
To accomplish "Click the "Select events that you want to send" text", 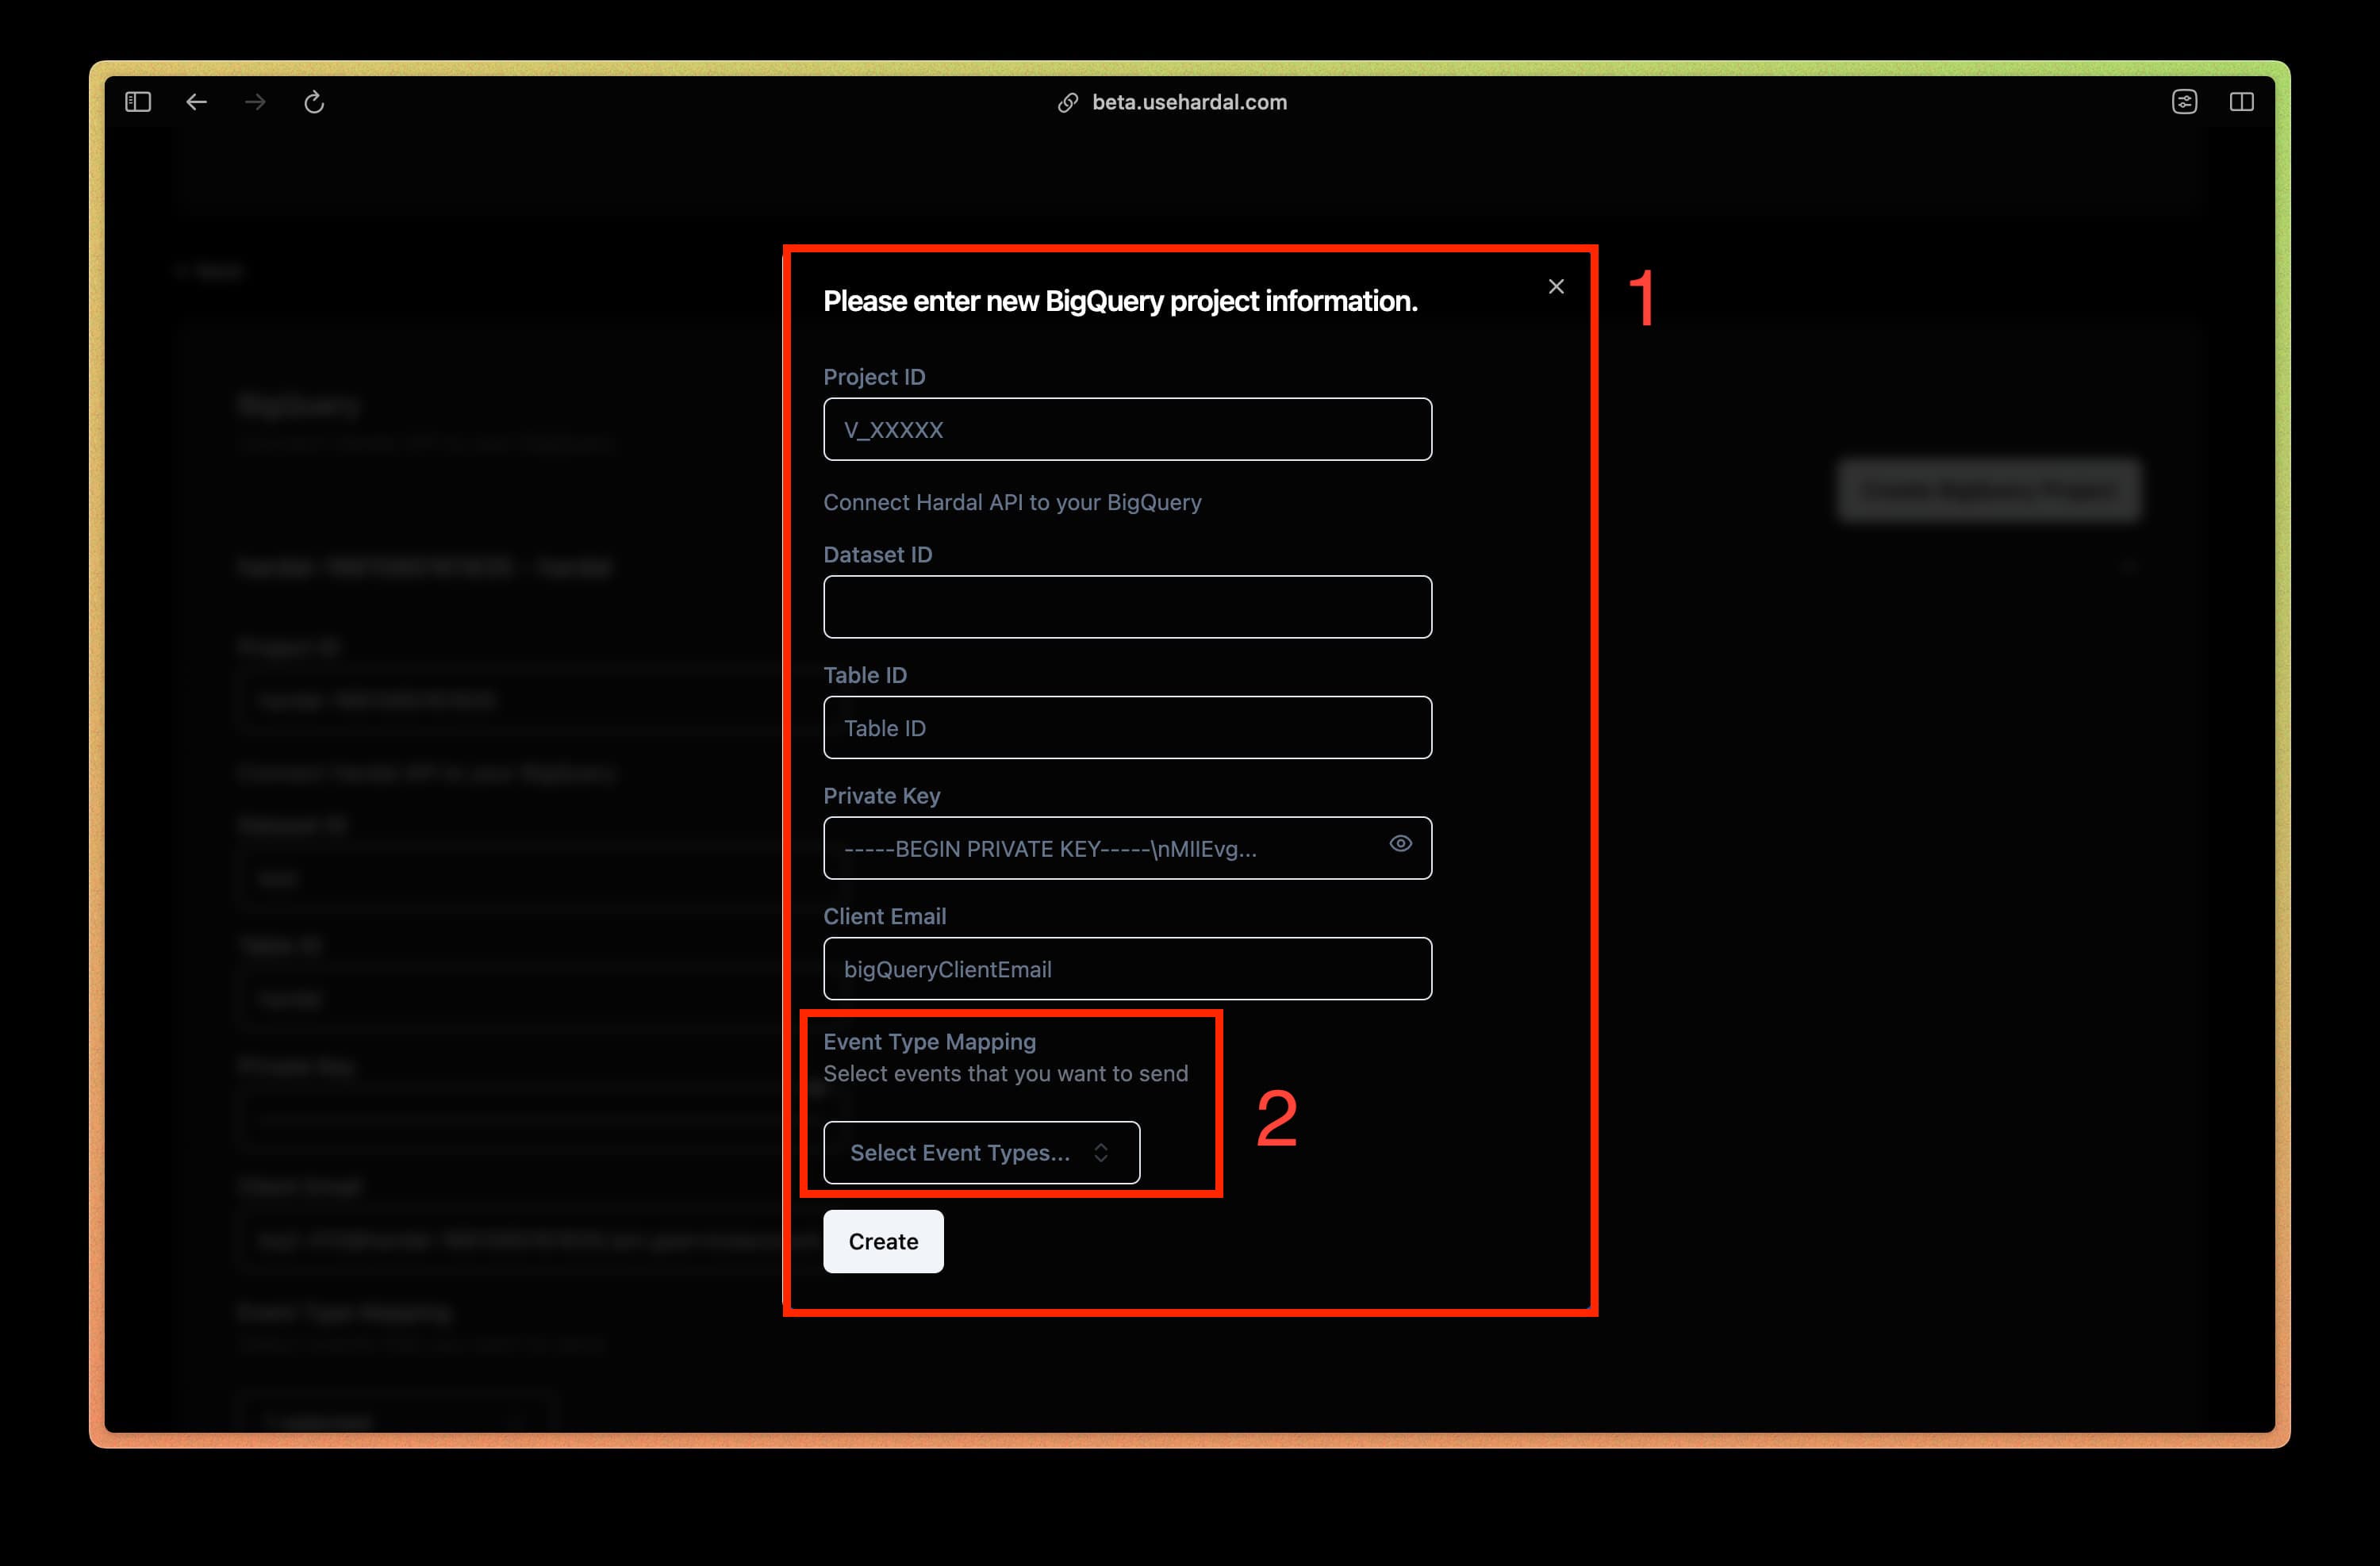I will 1006,1074.
